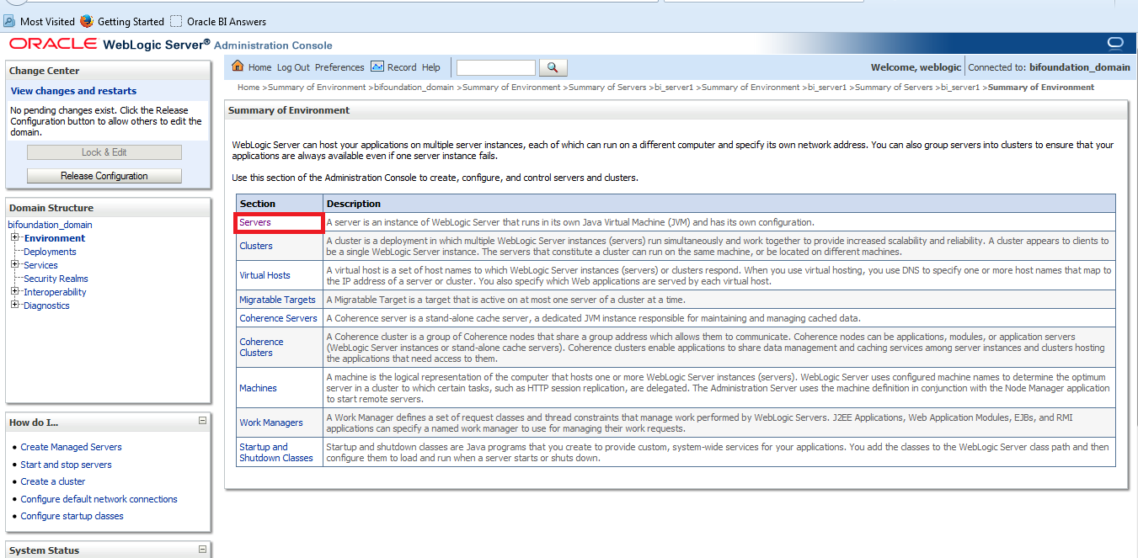
Task: Open the Coherence Clusters section link
Action: [x=261, y=348]
